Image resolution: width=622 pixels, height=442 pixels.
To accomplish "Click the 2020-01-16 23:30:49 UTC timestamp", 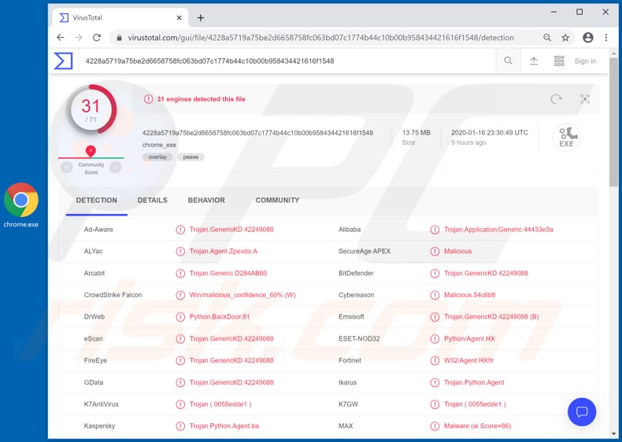I will [x=490, y=133].
